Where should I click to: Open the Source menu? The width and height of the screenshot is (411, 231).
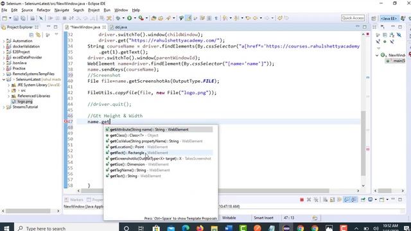[27, 10]
